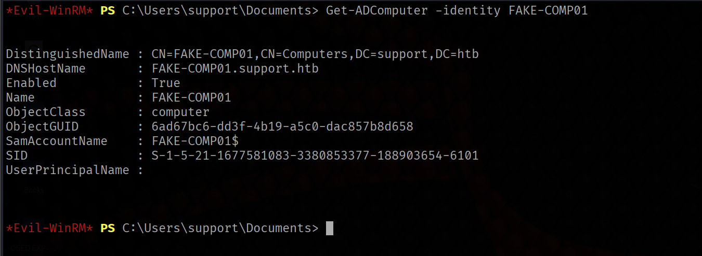Click the blinking cursor at bottom prompt

[330, 228]
